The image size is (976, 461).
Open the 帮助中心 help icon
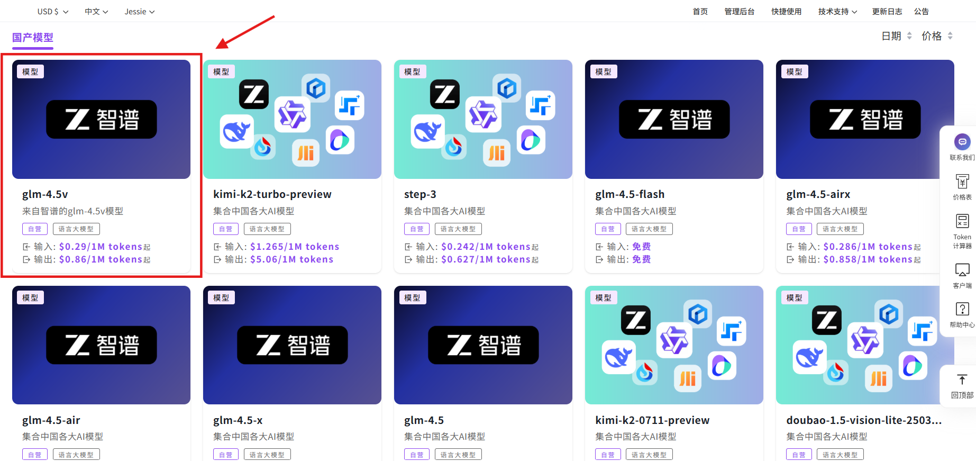[962, 309]
